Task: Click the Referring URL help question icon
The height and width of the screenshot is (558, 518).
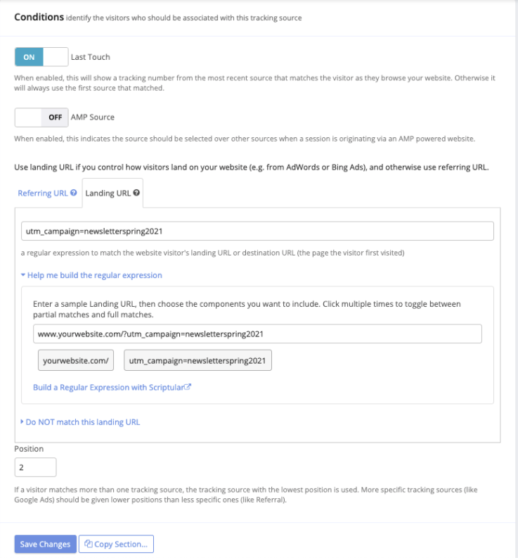Action: (74, 193)
